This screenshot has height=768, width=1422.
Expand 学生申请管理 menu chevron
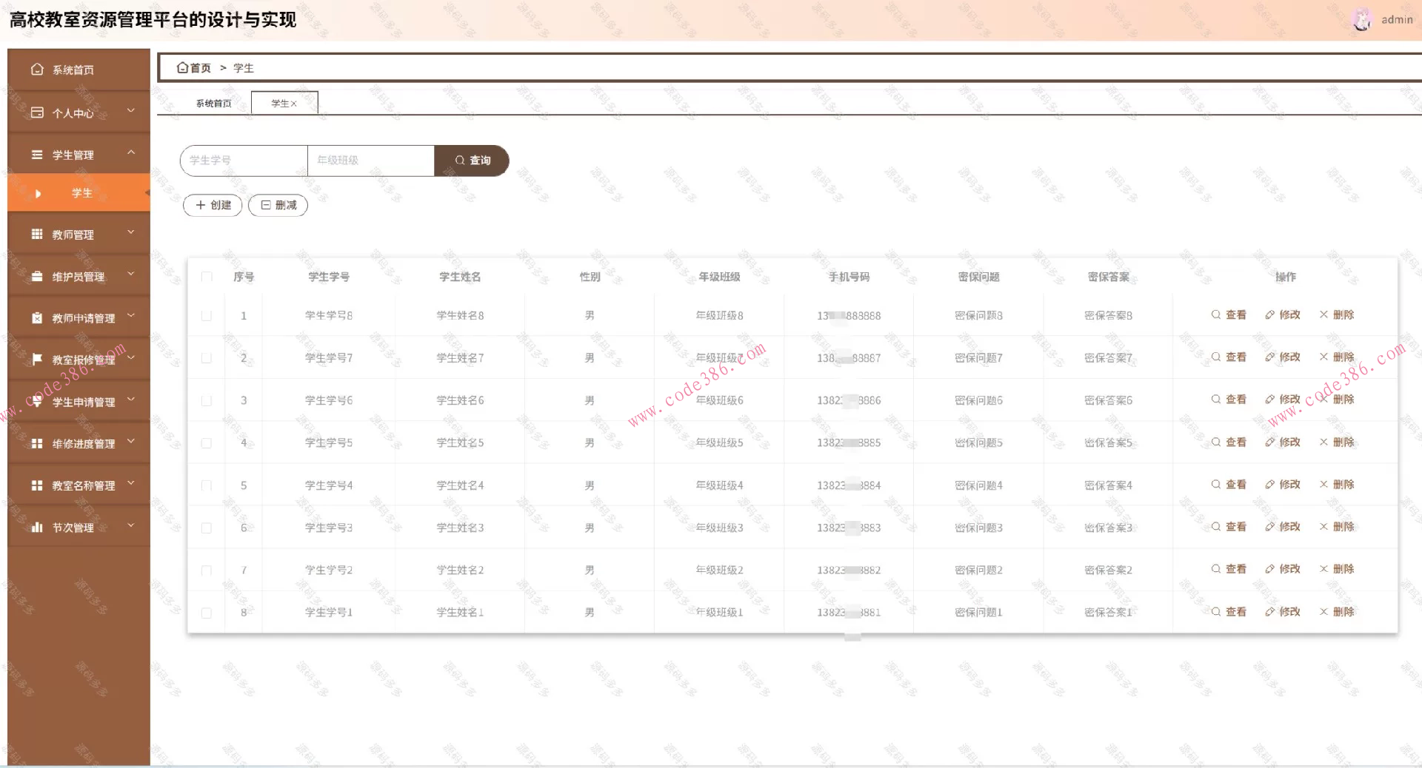[x=131, y=400]
